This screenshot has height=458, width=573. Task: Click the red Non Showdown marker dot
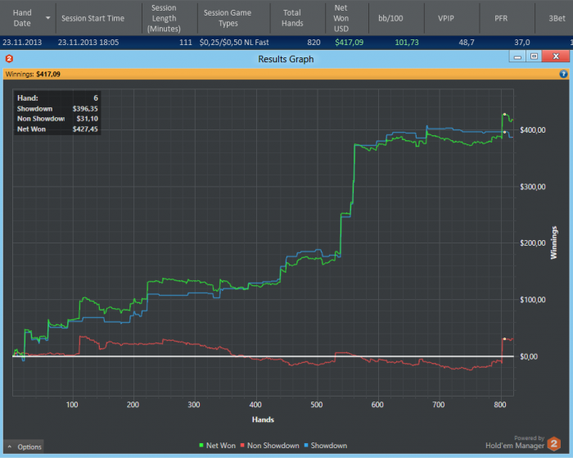click(x=504, y=338)
